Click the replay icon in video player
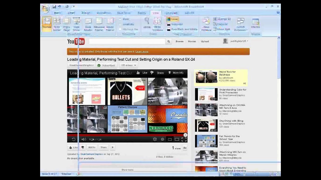This screenshot has height=180, width=321. [73, 139]
